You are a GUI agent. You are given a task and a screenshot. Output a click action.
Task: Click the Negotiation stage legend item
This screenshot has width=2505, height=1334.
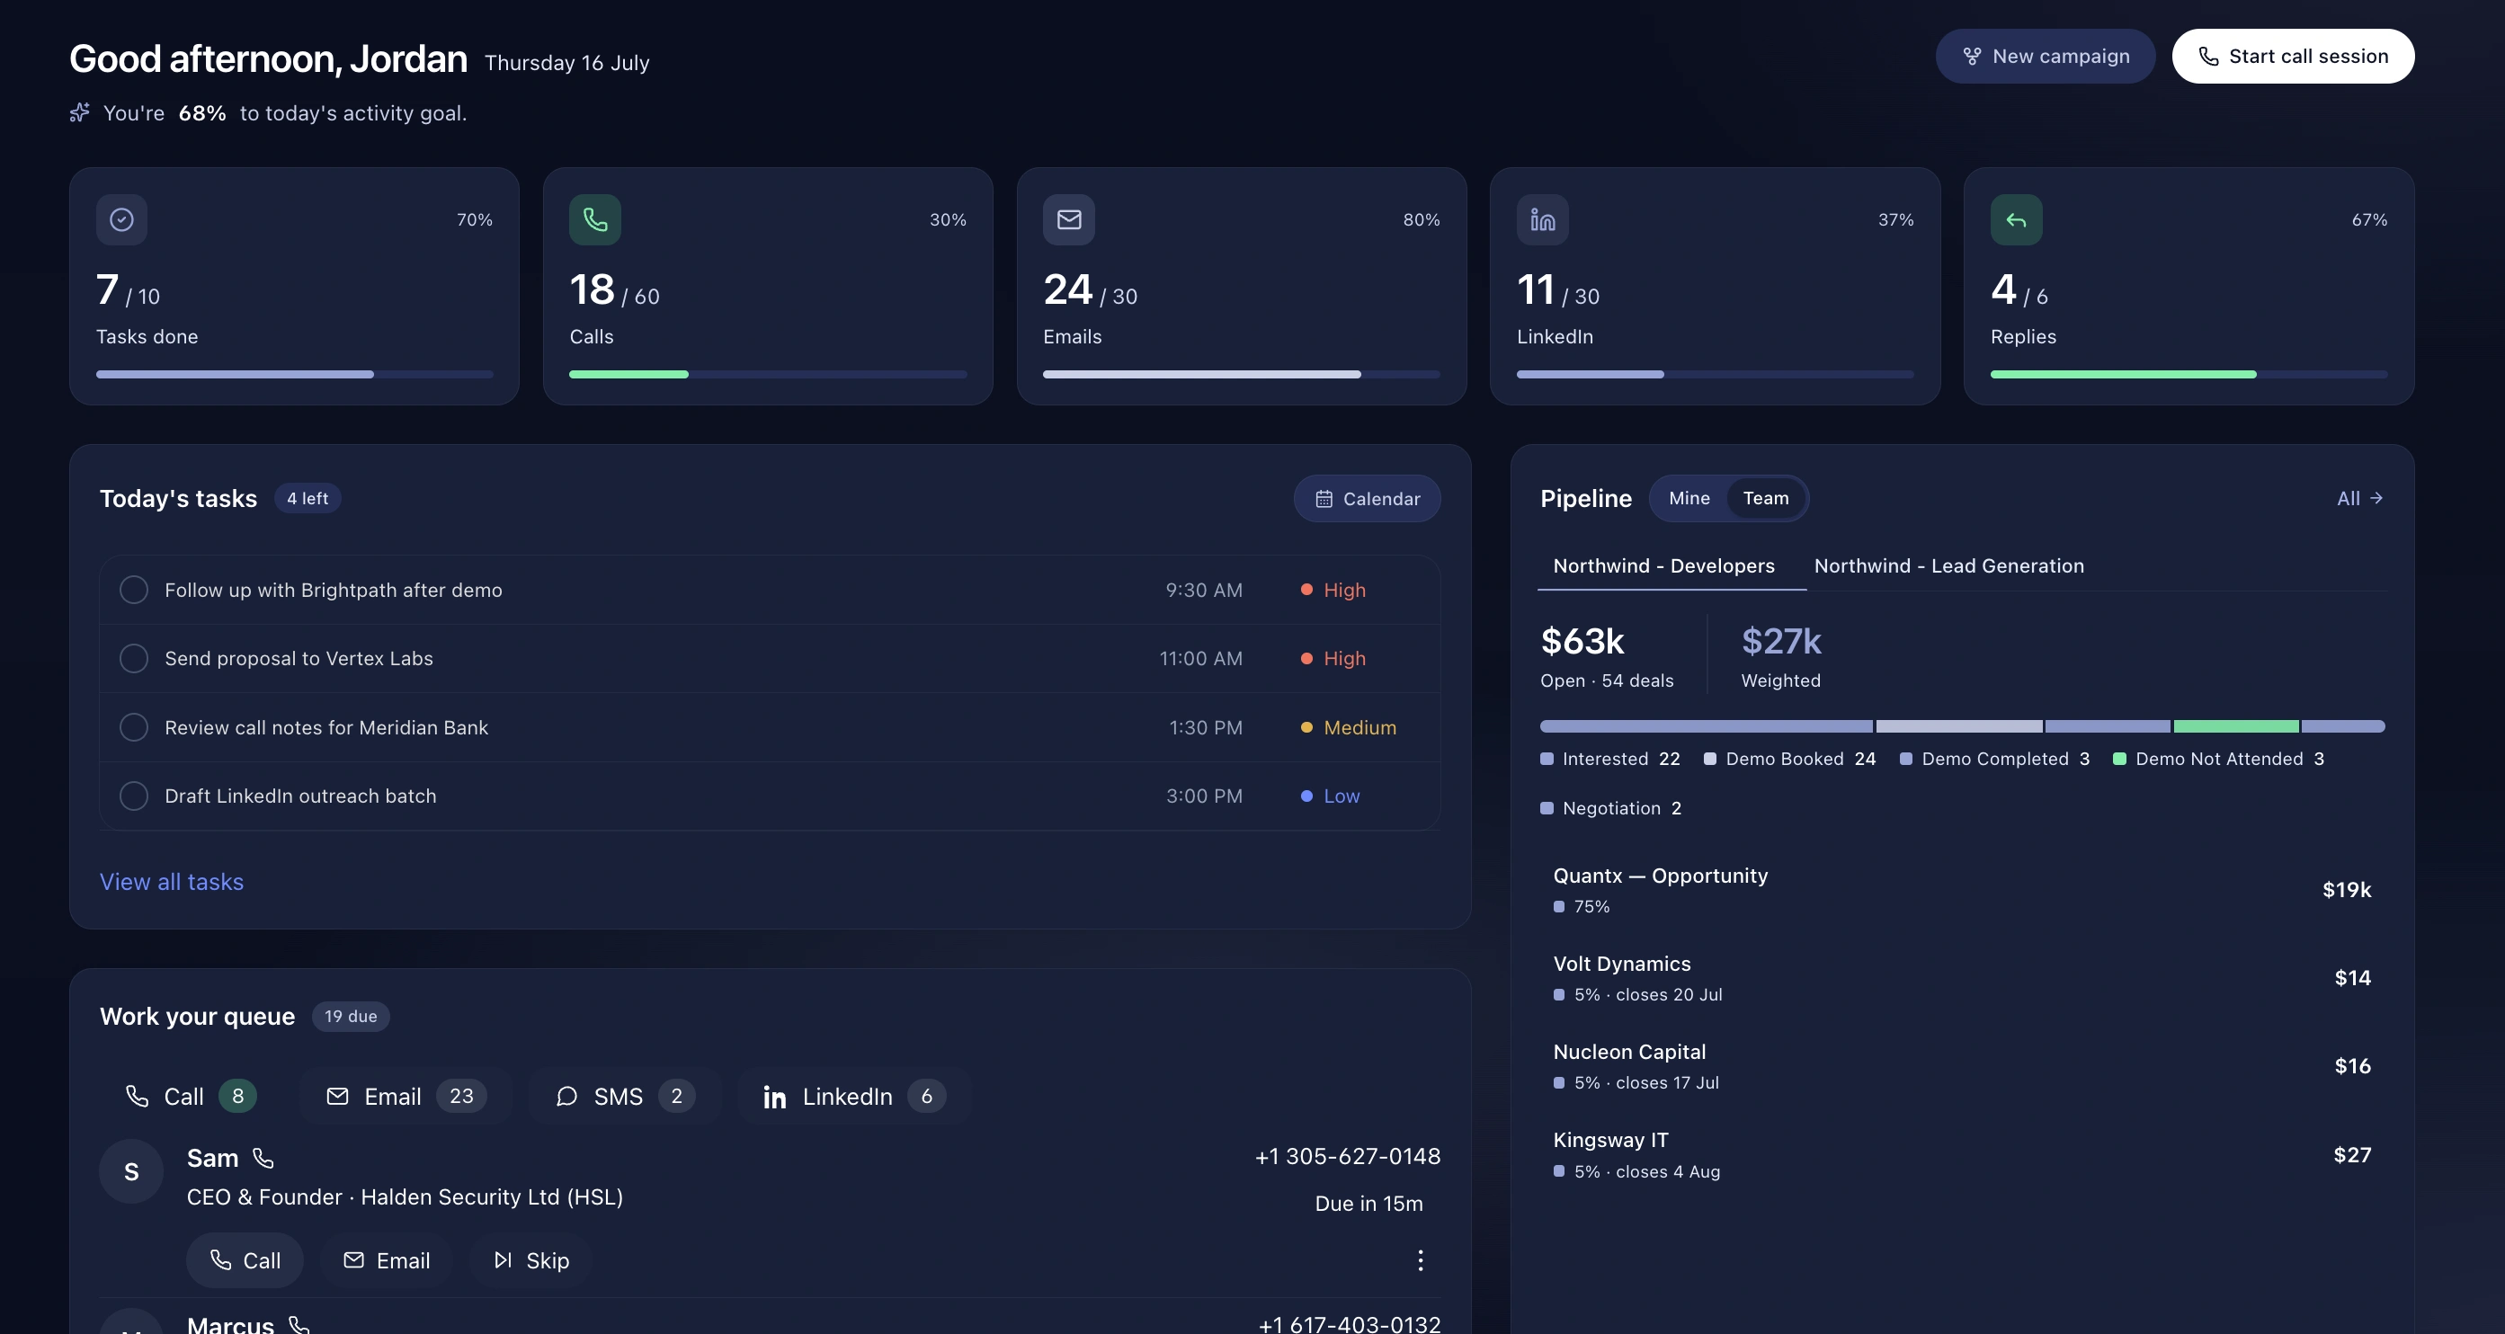1611,808
